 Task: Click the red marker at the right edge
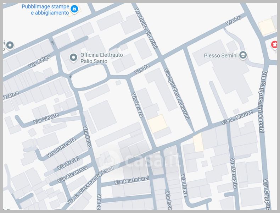(274, 45)
